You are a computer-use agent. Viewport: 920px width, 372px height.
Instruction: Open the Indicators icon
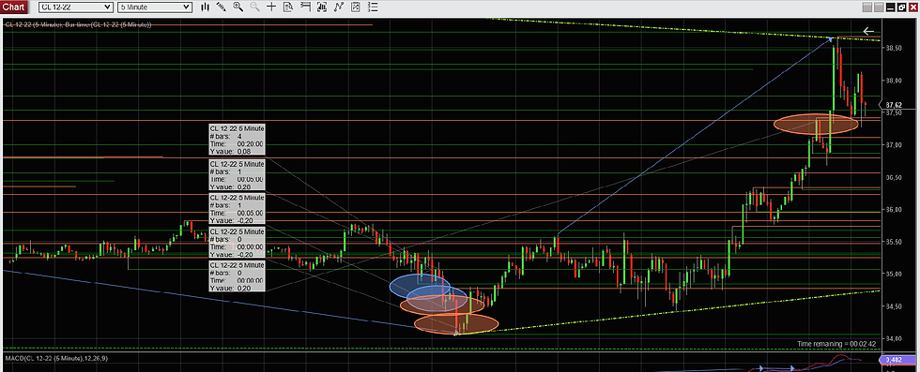339,7
